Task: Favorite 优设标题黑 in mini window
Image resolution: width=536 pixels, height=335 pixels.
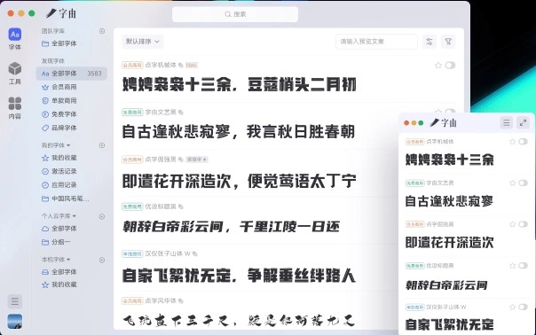Action: click(512, 266)
